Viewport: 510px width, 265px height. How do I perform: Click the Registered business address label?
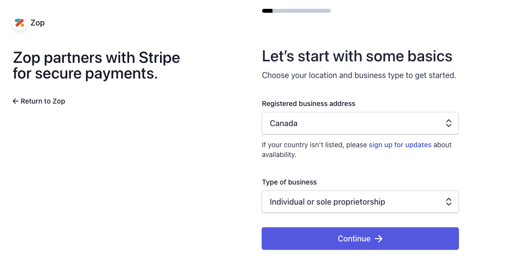coord(308,104)
